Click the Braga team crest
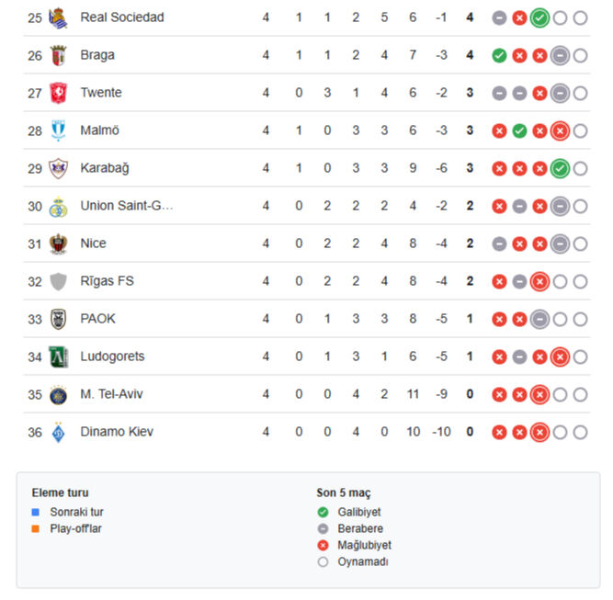Image resolution: width=613 pixels, height=600 pixels. point(59,55)
